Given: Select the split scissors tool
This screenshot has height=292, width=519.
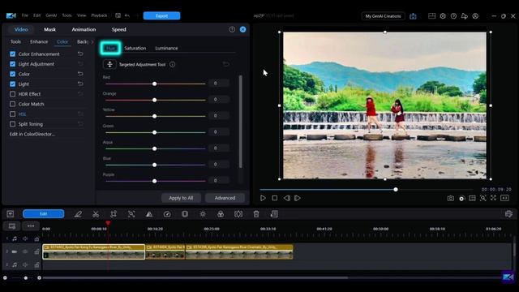Looking at the screenshot, I should 96,214.
